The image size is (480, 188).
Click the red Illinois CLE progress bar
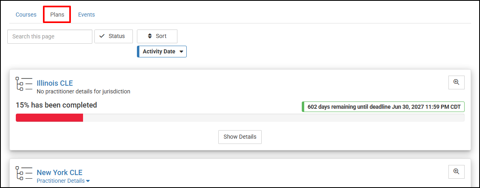(49, 118)
